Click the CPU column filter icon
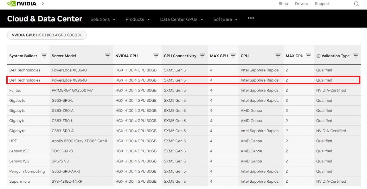Screen dimensions: 367x189 pyautogui.click(x=278, y=55)
